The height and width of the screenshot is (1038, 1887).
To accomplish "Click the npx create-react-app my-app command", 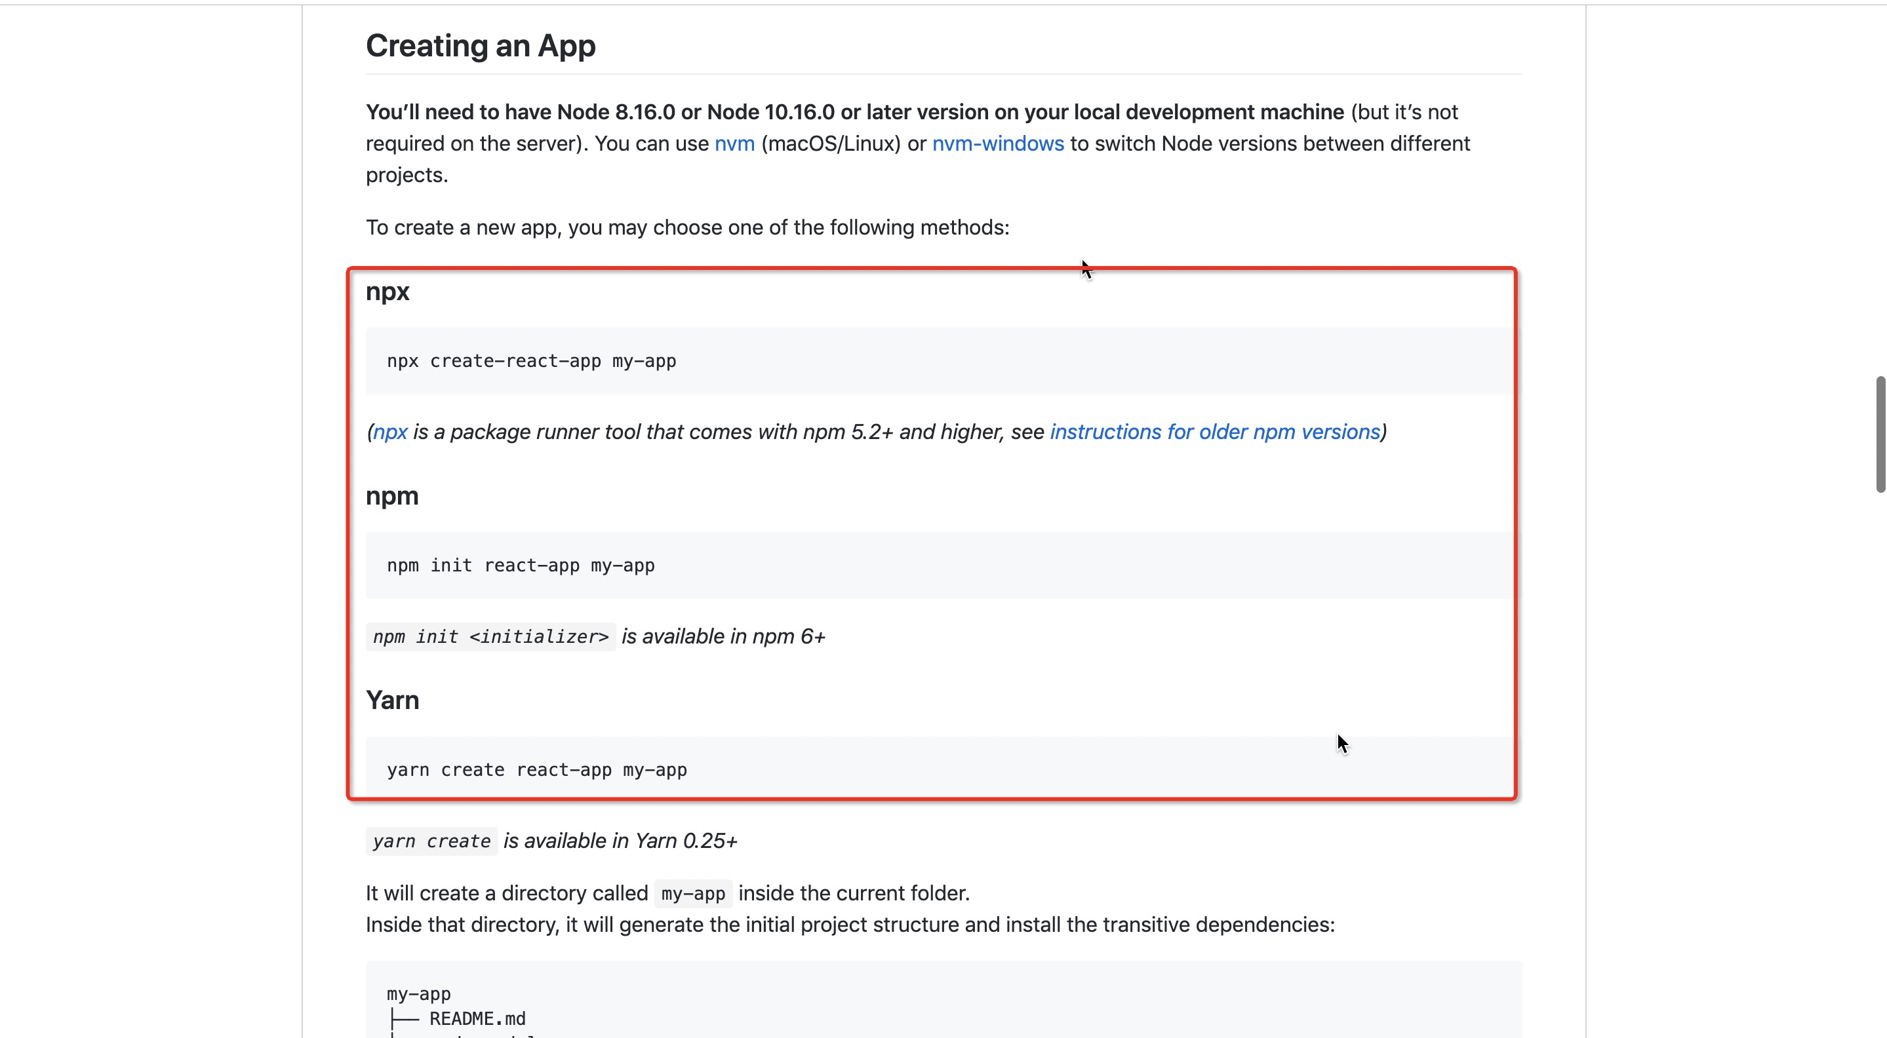I will tap(531, 361).
